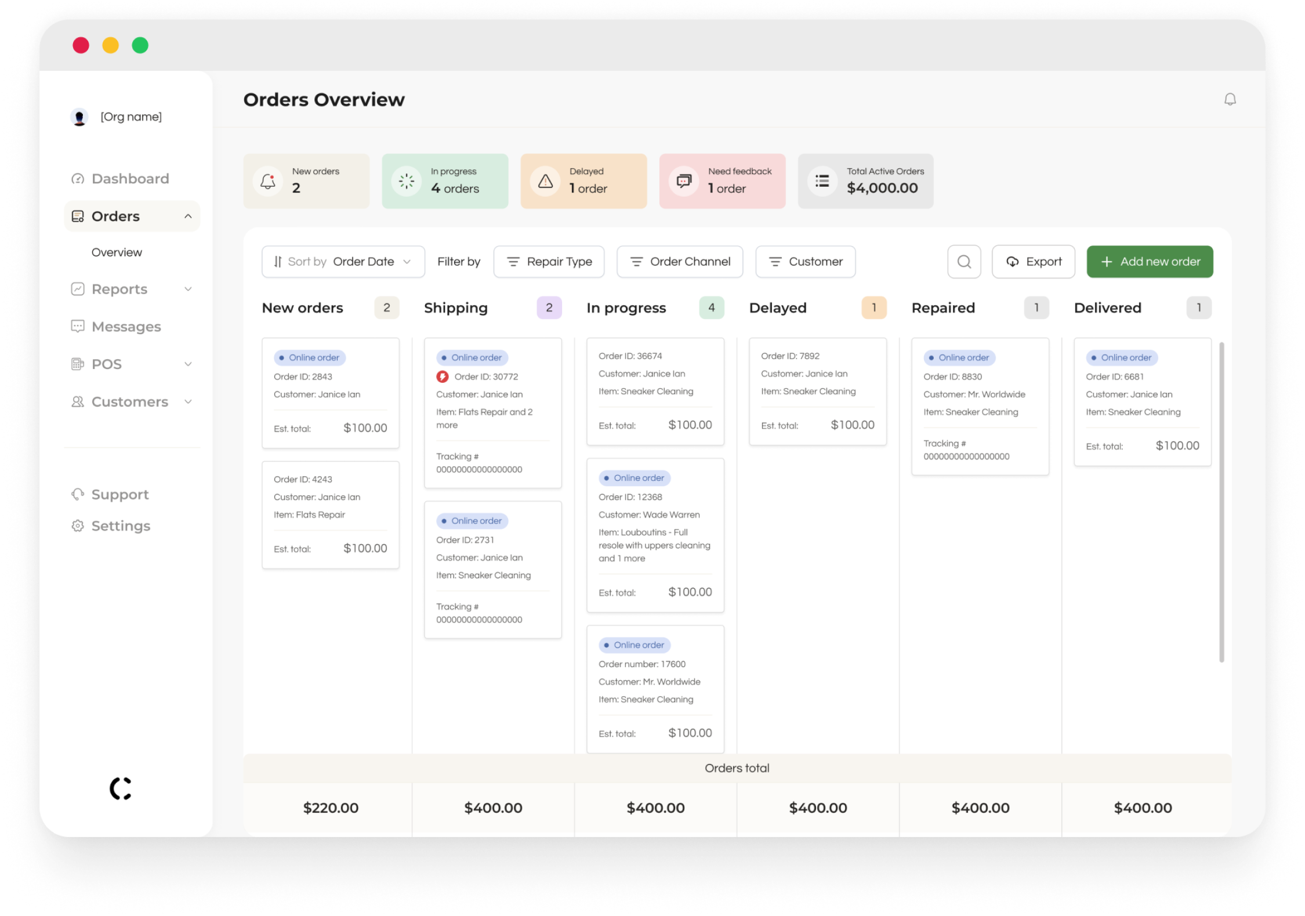Click the In progress 4 orders card
Screen dimensions: 1305x916
(x=445, y=181)
